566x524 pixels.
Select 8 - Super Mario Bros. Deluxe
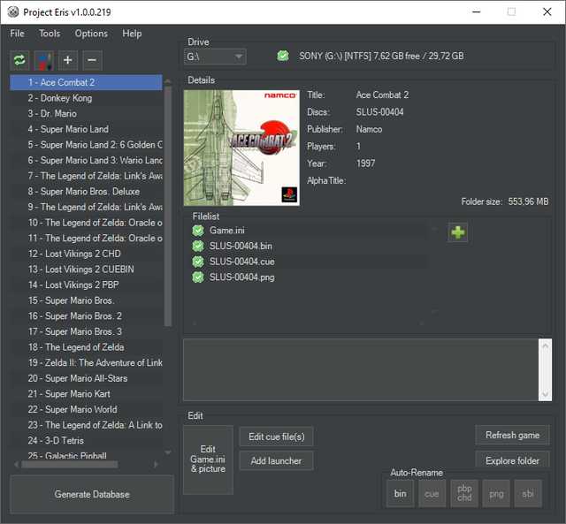(87, 192)
